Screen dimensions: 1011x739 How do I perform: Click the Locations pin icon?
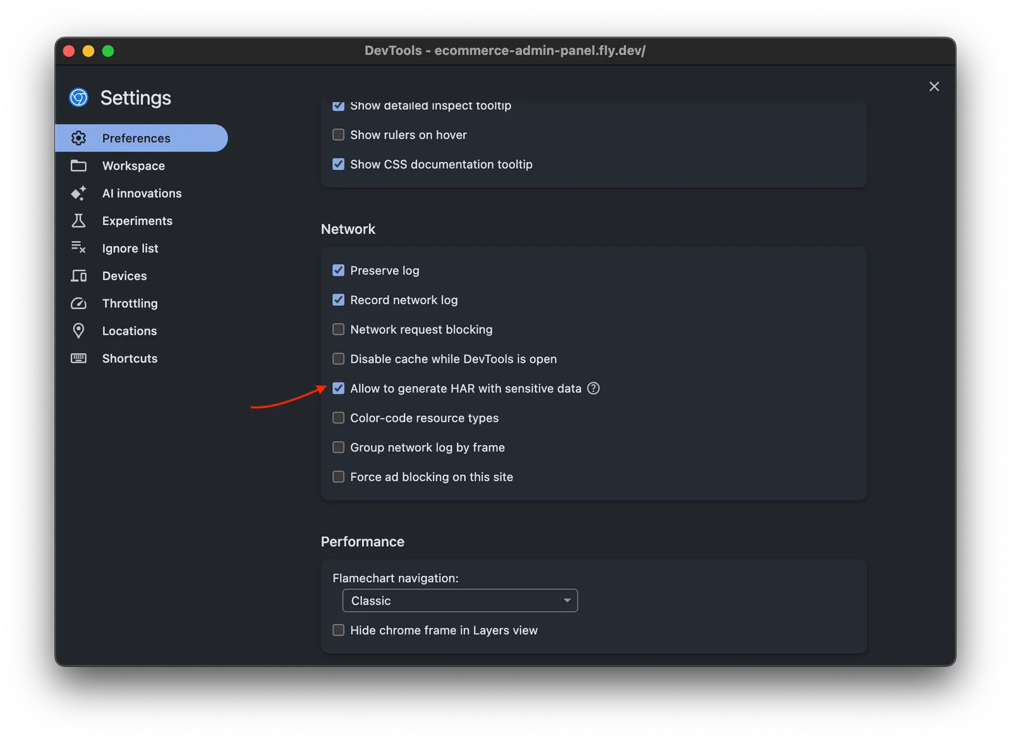point(78,331)
